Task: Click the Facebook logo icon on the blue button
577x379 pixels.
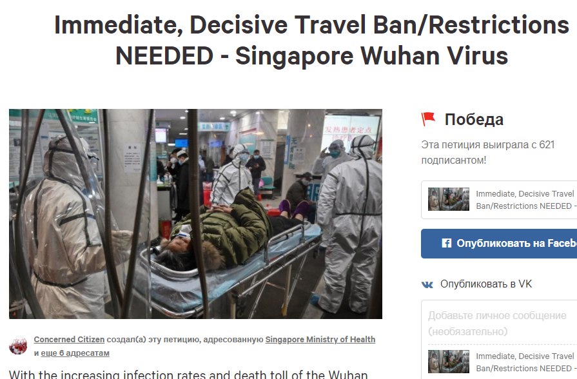Action: tap(446, 243)
